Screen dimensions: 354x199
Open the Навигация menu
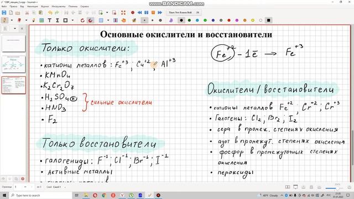tap(32, 7)
